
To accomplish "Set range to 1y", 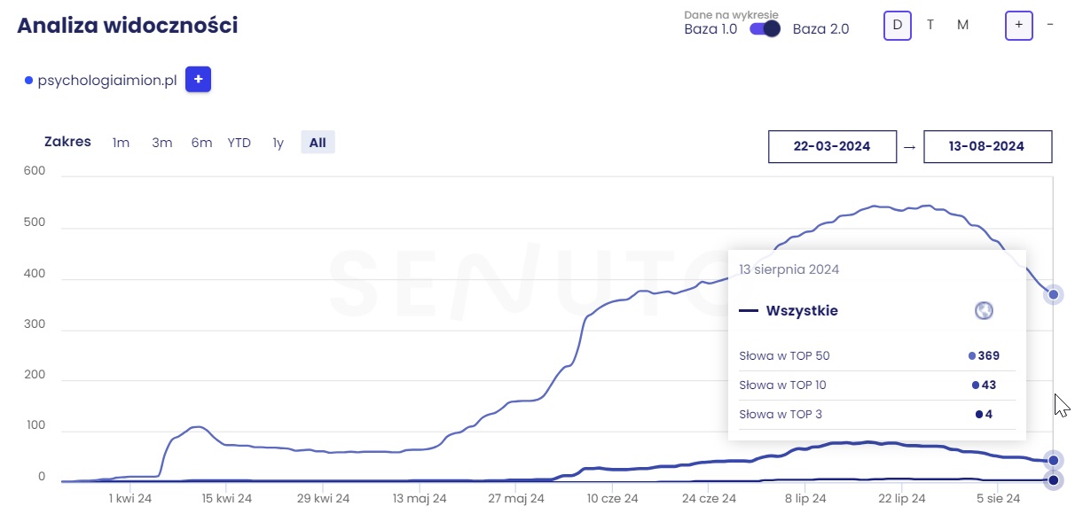I will 278,143.
